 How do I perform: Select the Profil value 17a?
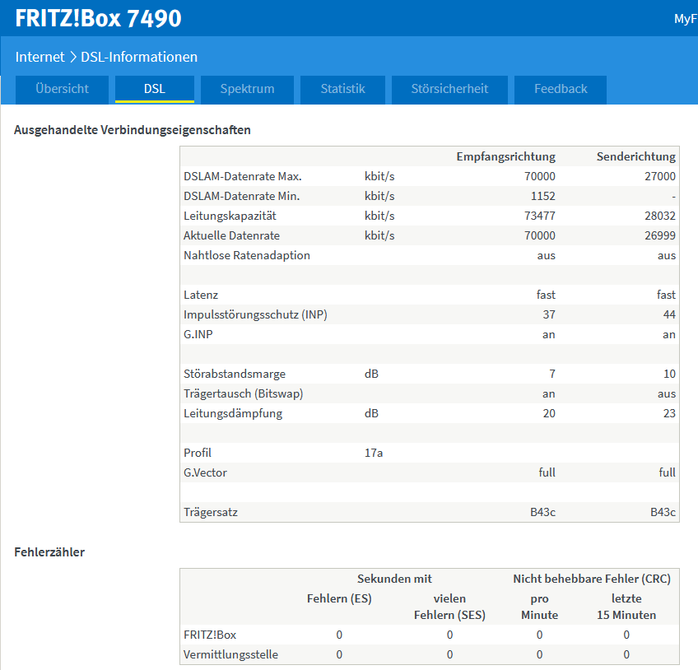pos(374,453)
